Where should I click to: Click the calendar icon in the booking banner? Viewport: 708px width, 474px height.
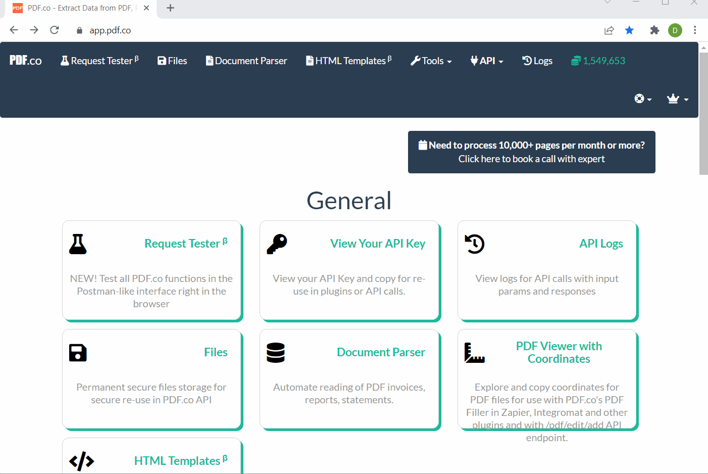(423, 145)
